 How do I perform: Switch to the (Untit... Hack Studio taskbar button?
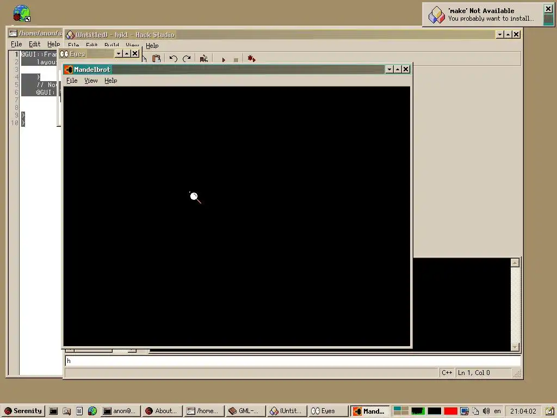coord(287,411)
